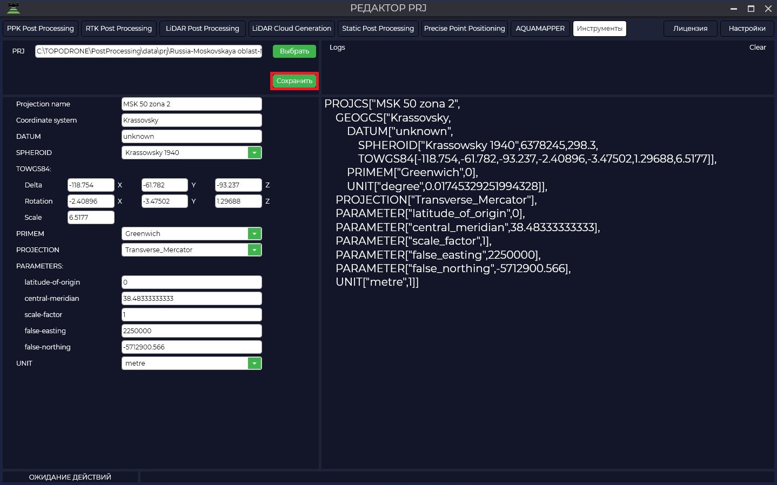Open Настройки settings
Image resolution: width=777 pixels, height=485 pixels.
coord(747,29)
